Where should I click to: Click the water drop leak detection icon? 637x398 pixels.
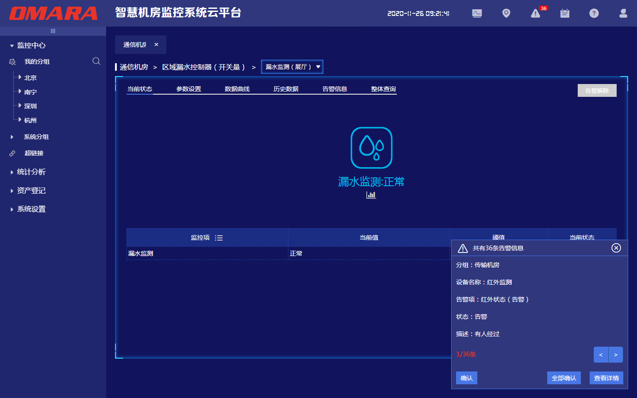tap(371, 147)
